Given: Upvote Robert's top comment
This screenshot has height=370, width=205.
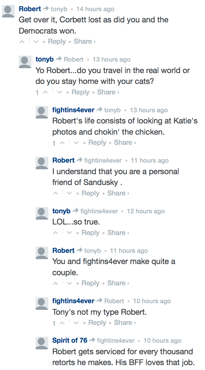Looking at the screenshot, I should coord(22,41).
